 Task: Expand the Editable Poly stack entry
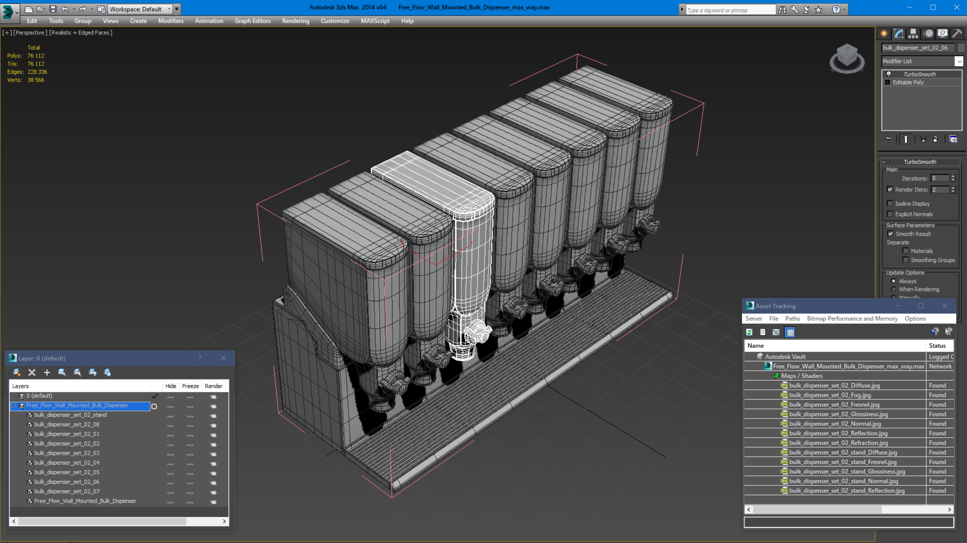pos(888,82)
